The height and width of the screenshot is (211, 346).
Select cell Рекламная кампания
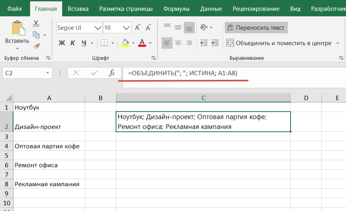click(x=49, y=184)
